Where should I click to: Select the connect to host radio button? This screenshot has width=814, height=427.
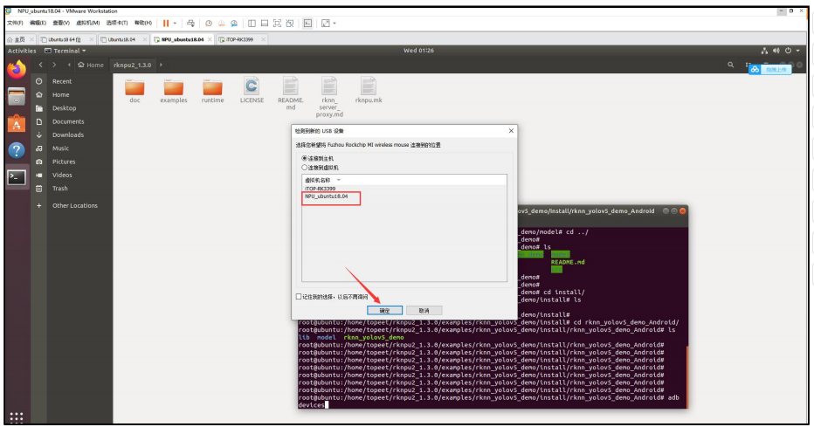(305, 158)
